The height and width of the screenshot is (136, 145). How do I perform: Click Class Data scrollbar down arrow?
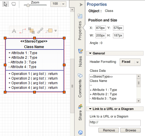click(139, 101)
